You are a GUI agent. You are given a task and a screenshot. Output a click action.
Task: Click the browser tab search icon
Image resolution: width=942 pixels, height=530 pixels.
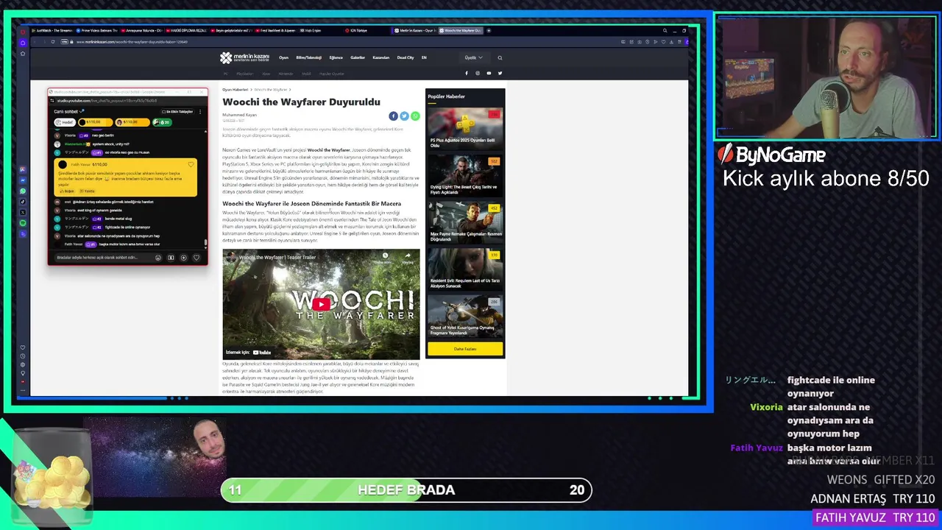point(665,31)
